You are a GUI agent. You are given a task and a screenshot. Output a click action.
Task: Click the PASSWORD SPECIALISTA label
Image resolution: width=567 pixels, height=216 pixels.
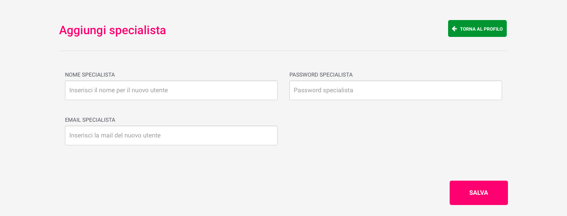coord(321,75)
